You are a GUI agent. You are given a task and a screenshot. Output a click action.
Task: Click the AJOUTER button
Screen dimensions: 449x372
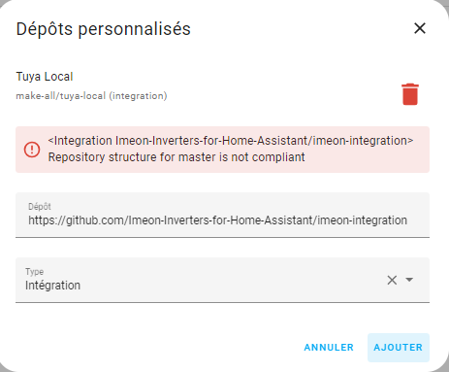(x=399, y=348)
